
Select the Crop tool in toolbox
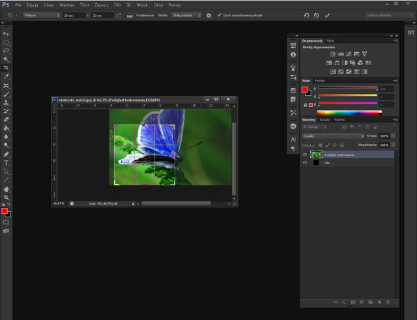(x=6, y=68)
